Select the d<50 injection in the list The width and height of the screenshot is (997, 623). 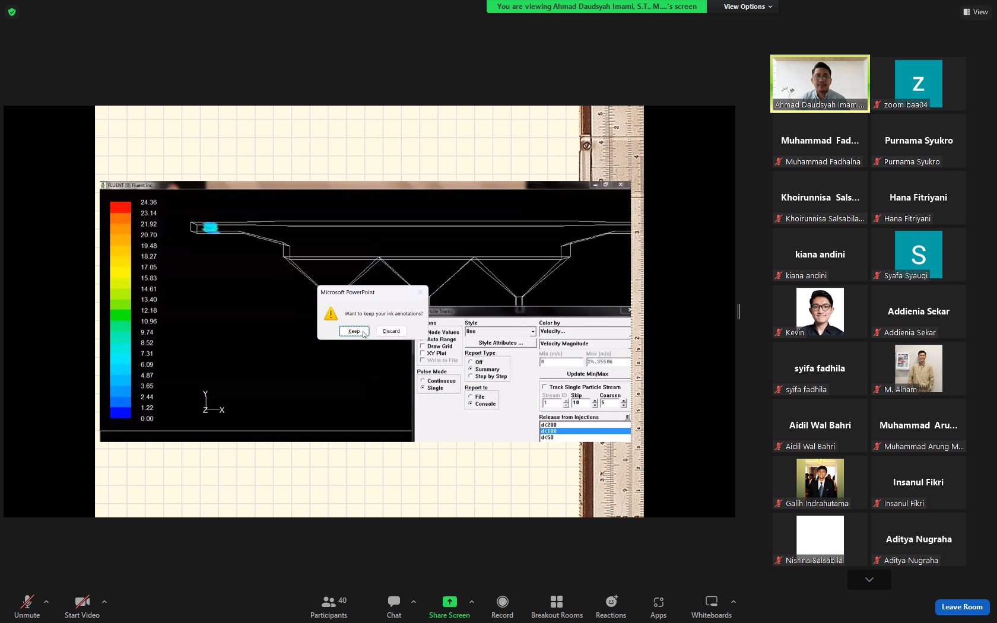coord(585,438)
